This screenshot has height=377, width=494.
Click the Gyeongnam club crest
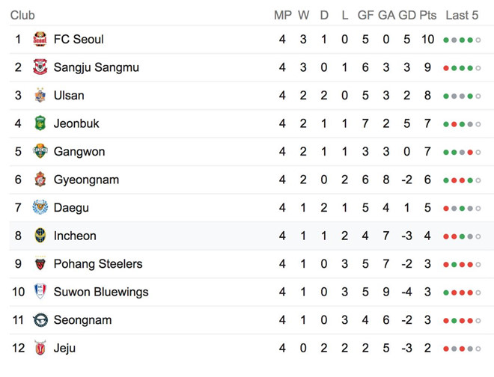pyautogui.click(x=40, y=180)
